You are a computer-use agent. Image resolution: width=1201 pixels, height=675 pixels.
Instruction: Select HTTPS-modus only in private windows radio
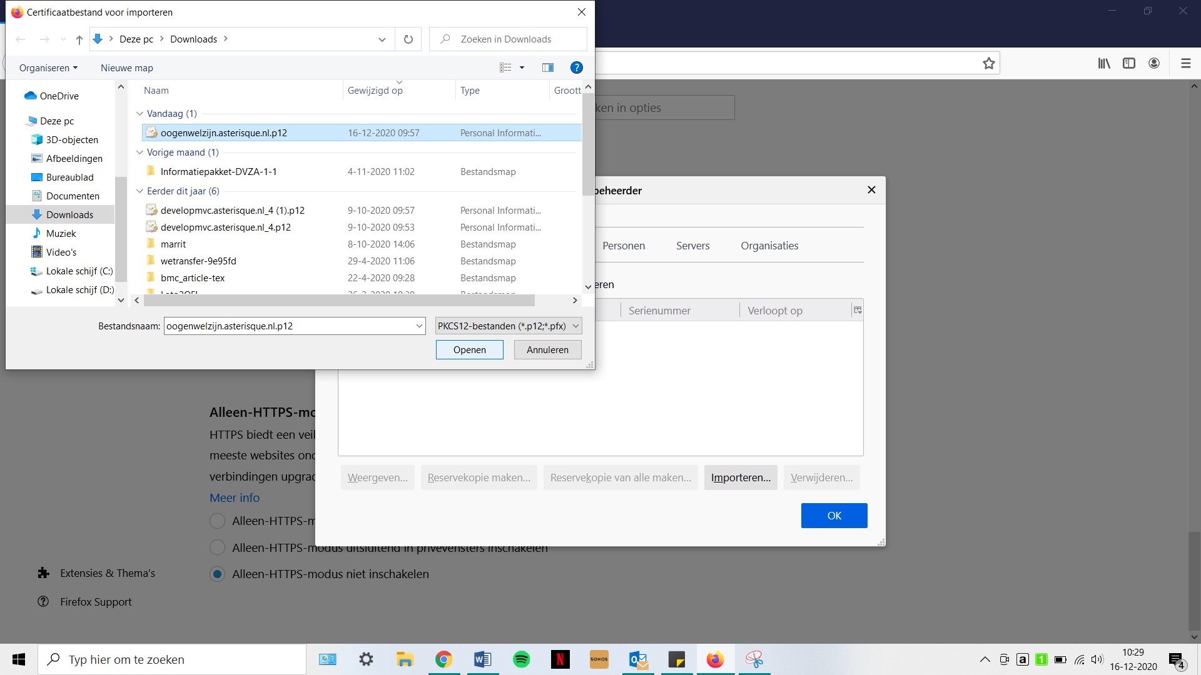click(218, 547)
